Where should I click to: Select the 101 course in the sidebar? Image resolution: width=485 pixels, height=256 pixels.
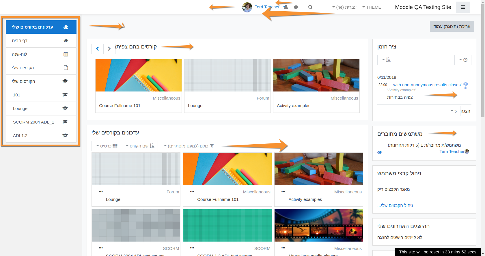41,95
